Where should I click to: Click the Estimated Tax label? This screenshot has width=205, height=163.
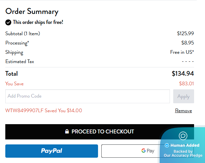point(20,61)
